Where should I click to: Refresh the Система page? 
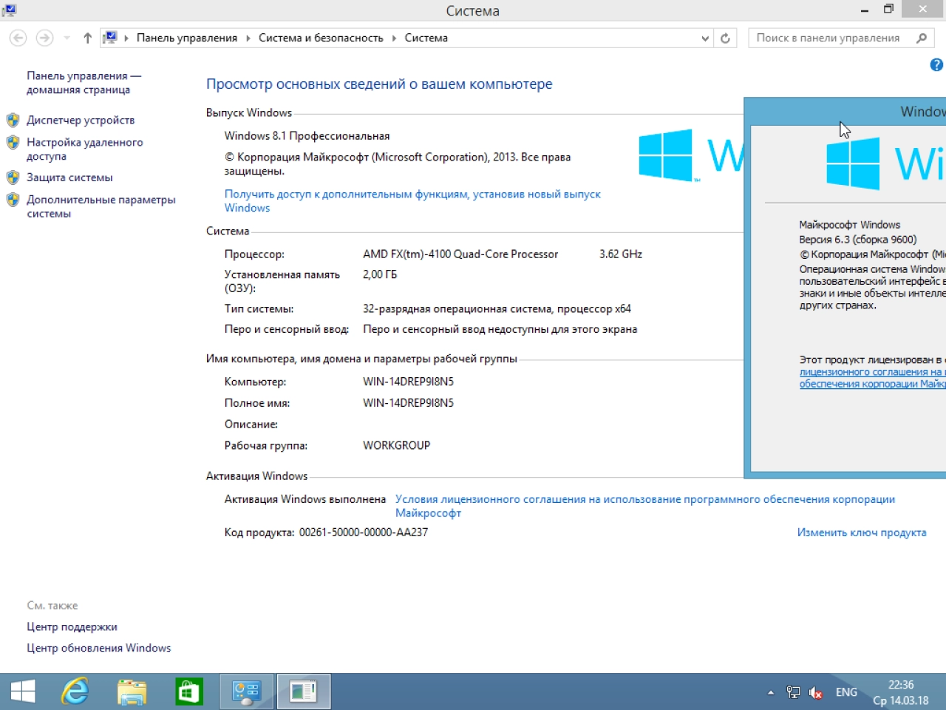(725, 38)
